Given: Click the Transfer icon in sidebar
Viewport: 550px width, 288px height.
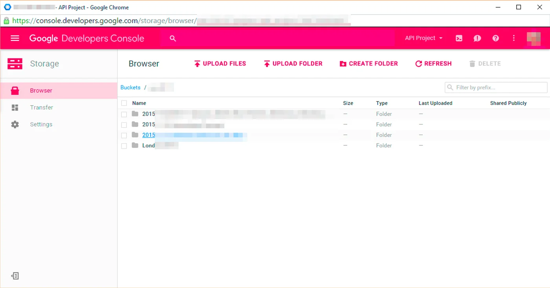Looking at the screenshot, I should [x=15, y=107].
